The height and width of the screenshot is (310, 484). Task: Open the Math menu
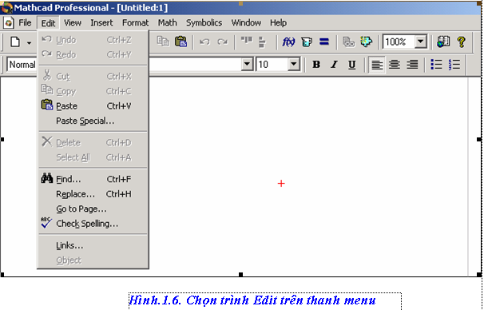167,23
